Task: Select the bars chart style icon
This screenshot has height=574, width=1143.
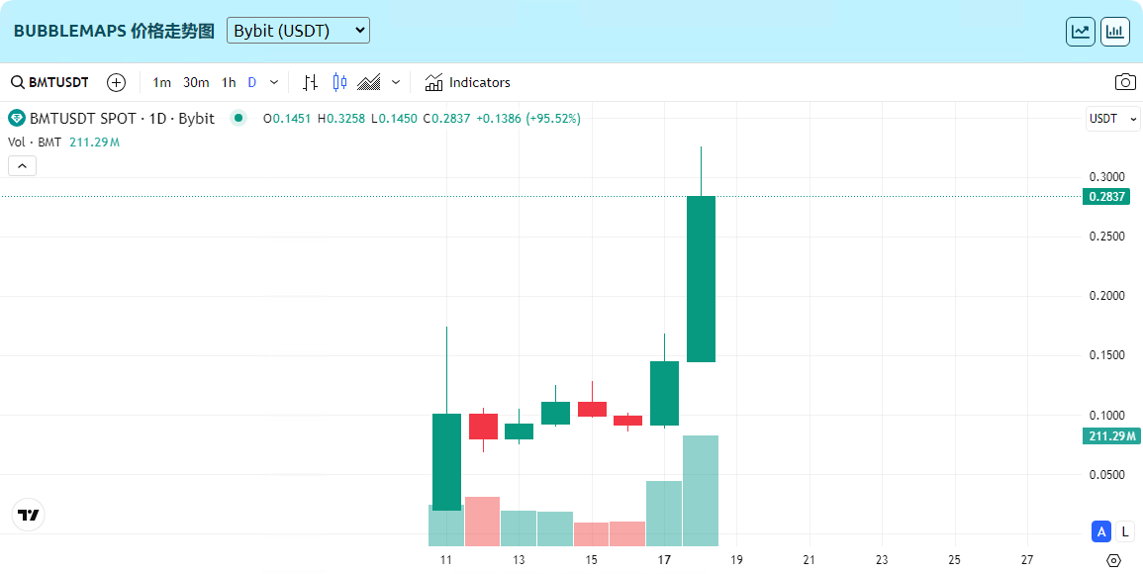Action: (310, 82)
